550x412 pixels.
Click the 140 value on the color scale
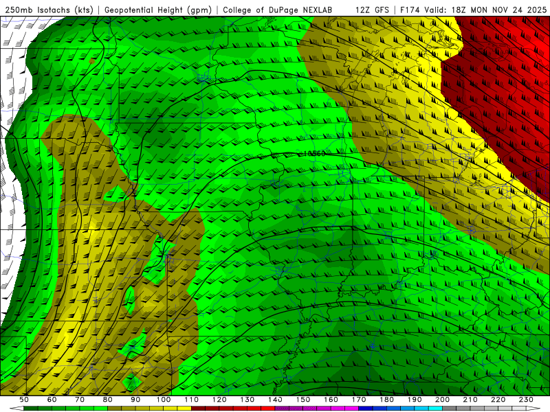[276, 400]
